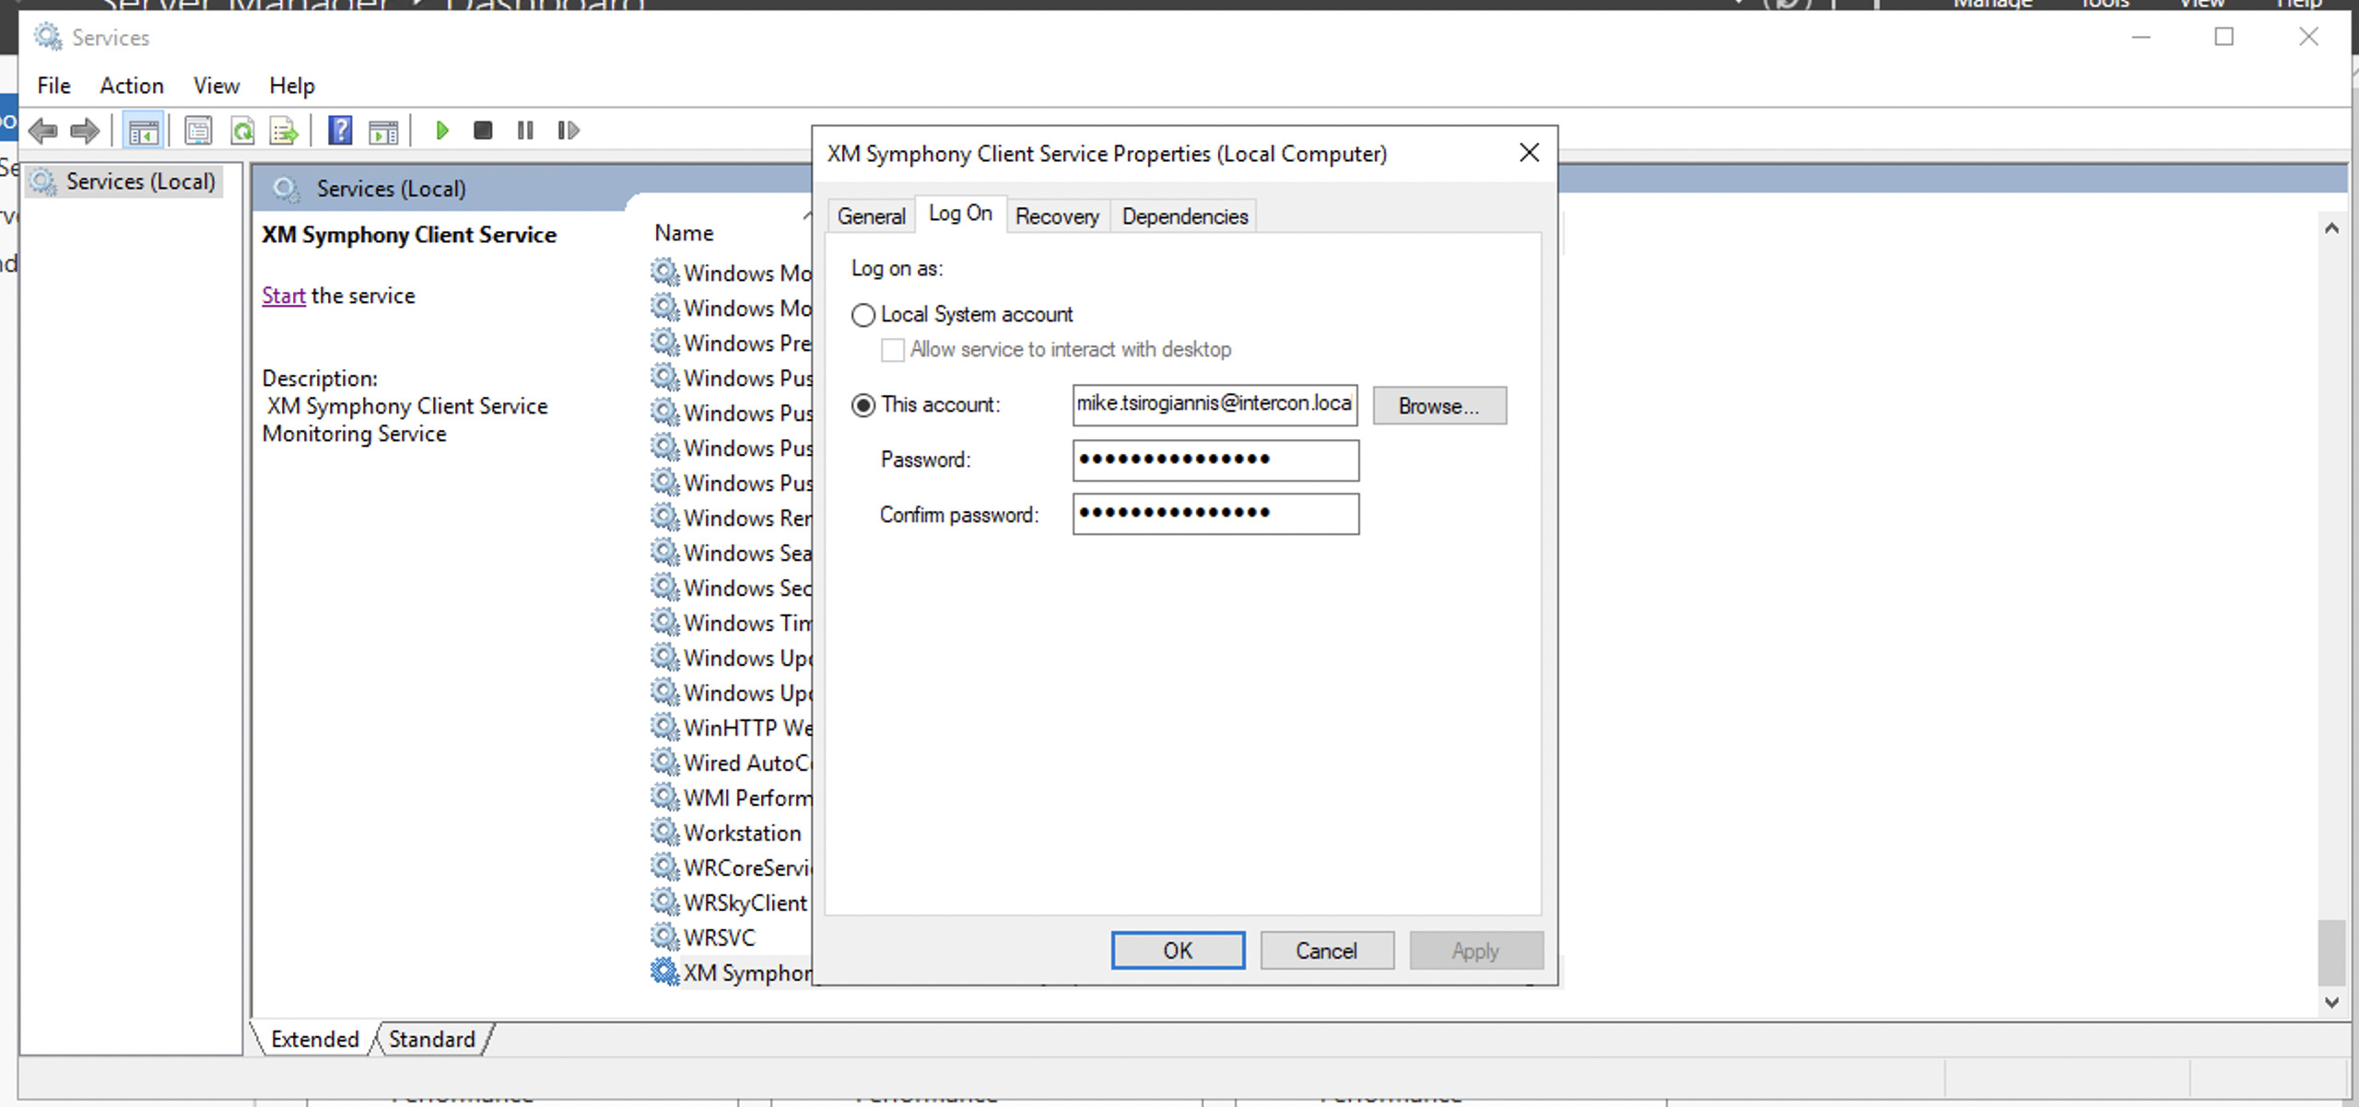Select the Wired AutoC service row

[x=731, y=763]
